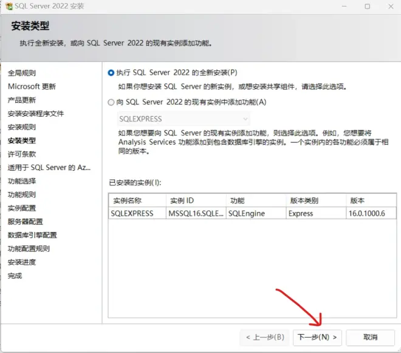Image resolution: width=401 pixels, height=353 pixels.
Task: Select the 安装规则 step in sidebar
Action: coord(22,127)
